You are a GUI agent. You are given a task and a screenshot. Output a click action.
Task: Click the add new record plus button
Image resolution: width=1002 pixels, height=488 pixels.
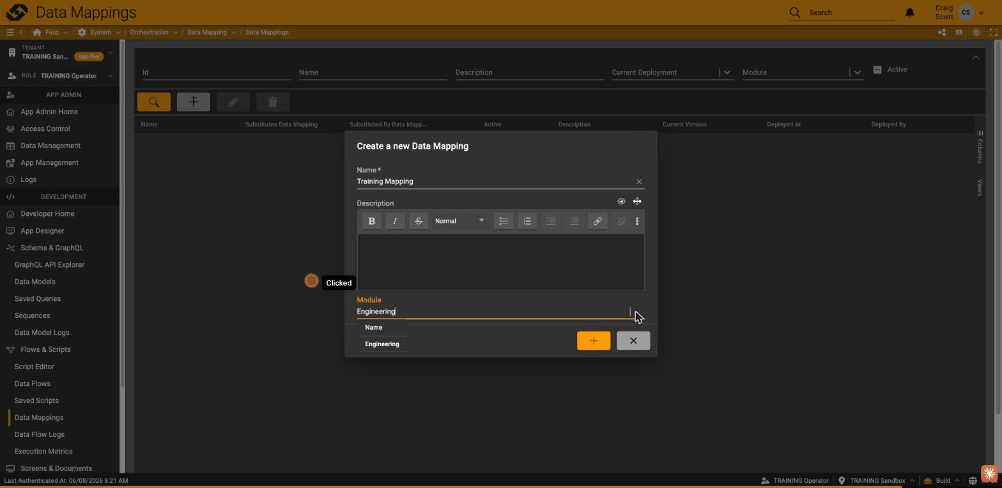click(194, 102)
